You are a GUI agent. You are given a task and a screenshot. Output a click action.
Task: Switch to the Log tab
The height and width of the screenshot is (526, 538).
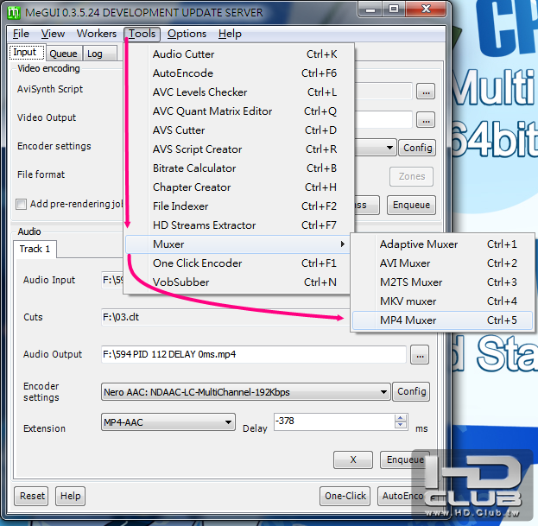[99, 54]
